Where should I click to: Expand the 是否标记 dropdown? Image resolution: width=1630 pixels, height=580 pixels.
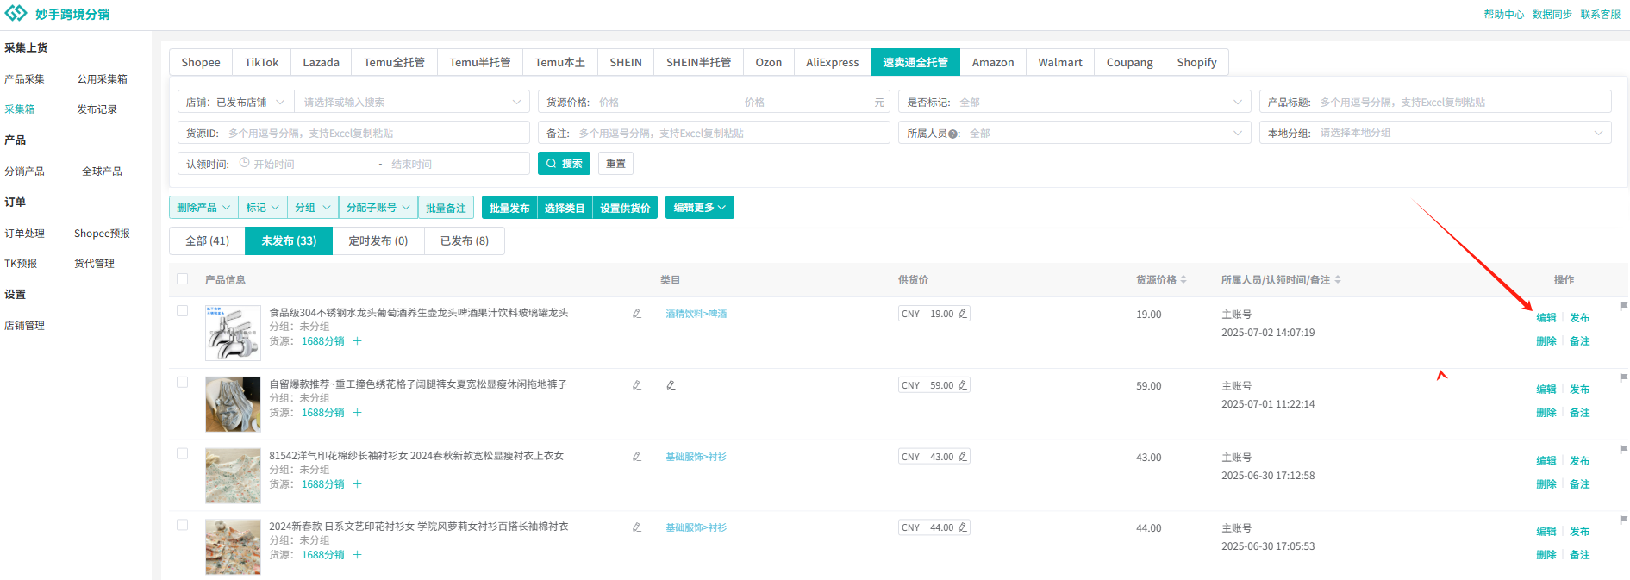1074,102
